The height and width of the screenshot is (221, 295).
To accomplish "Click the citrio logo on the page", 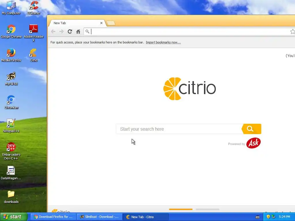I will click(190, 89).
